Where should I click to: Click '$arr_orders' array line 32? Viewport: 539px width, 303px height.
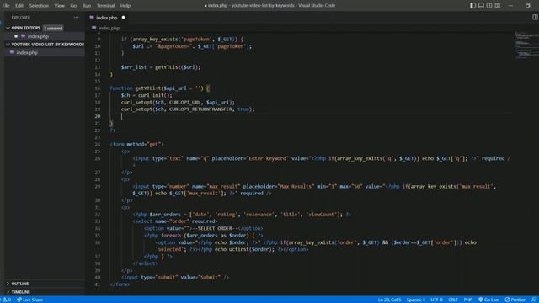coord(242,215)
